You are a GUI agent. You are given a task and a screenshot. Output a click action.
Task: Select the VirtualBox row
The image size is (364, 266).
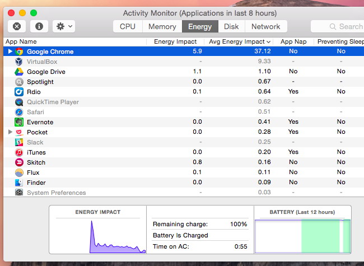point(184,62)
